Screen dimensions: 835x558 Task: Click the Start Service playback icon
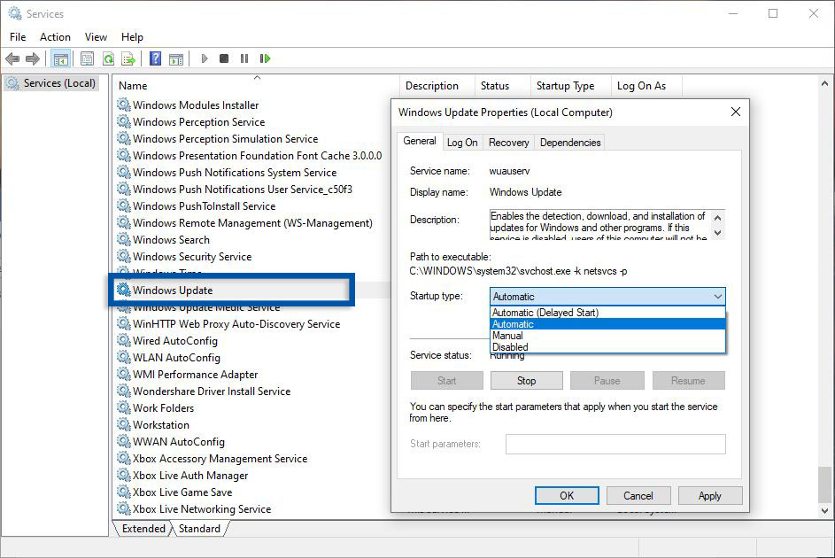[205, 58]
